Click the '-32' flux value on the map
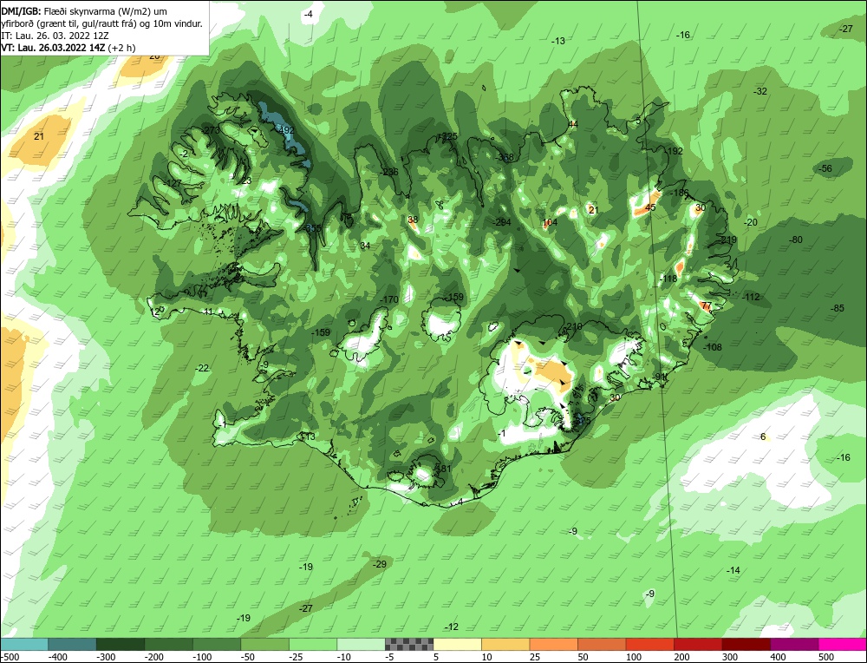The height and width of the screenshot is (663, 867). coord(761,91)
